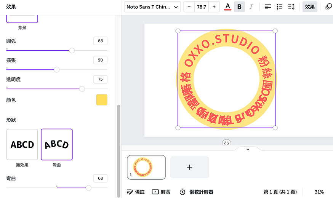This screenshot has width=333, height=198.
Task: Click the rotate handle below the canvas
Action: [226, 143]
